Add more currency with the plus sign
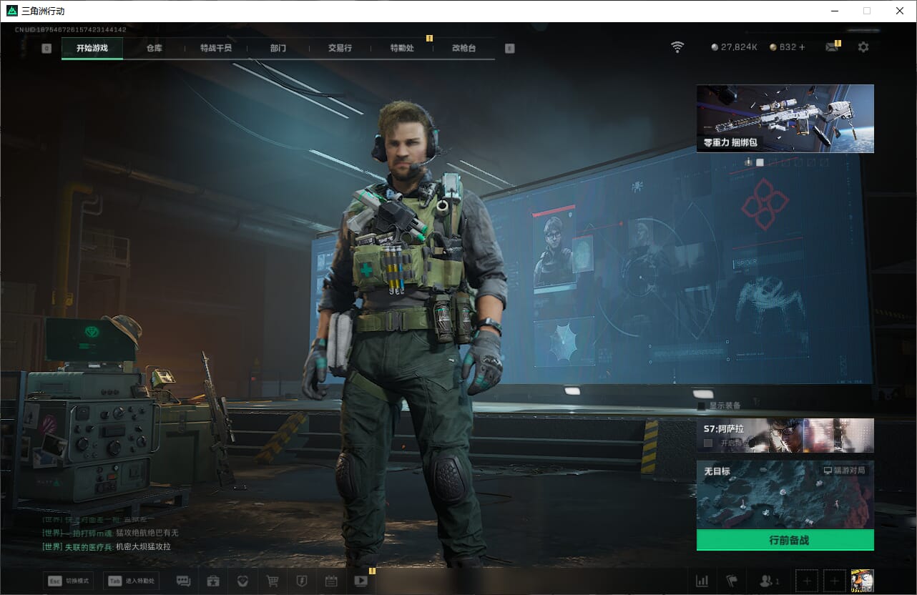 (x=802, y=47)
